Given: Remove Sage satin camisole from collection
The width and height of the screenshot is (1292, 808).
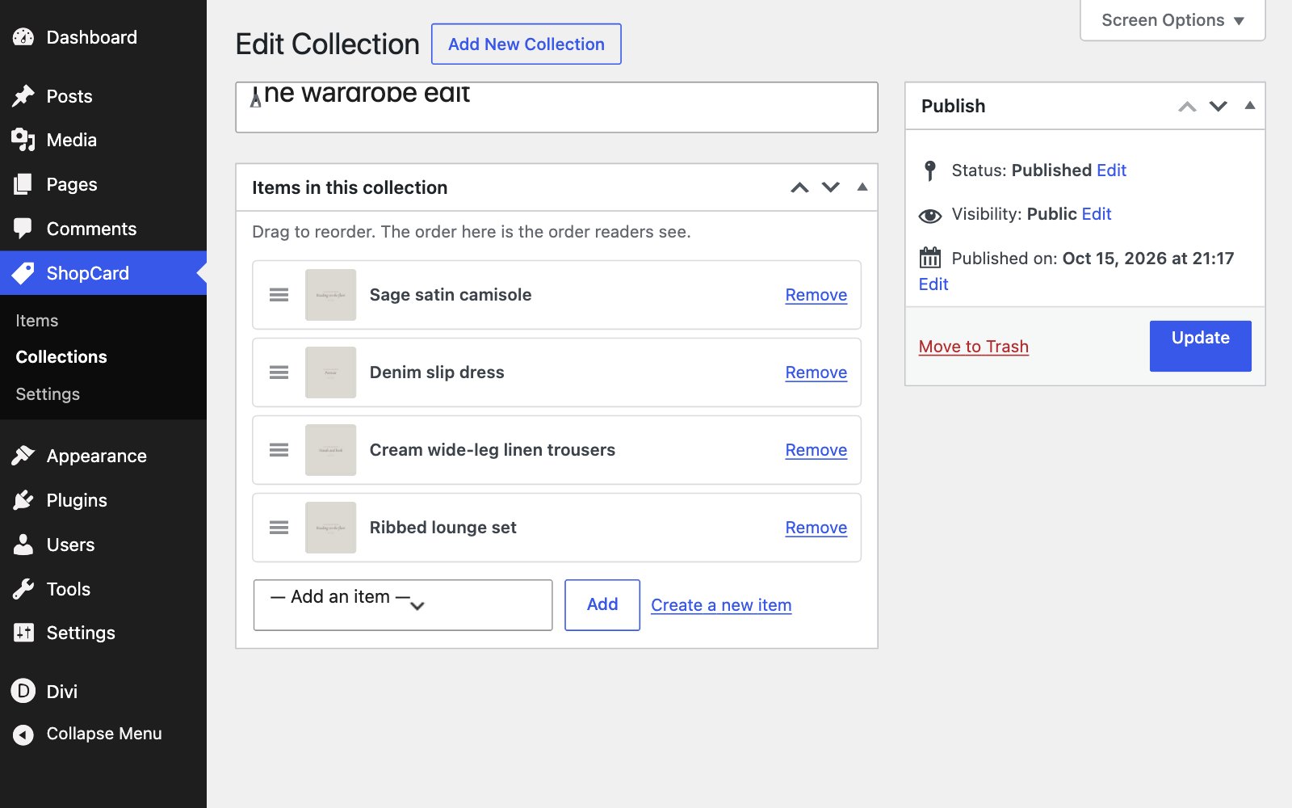Looking at the screenshot, I should (816, 295).
